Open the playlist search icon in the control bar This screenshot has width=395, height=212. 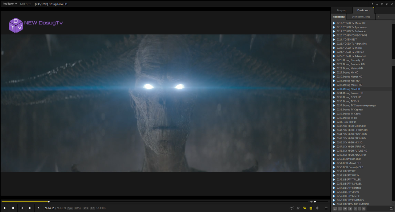[305, 208]
